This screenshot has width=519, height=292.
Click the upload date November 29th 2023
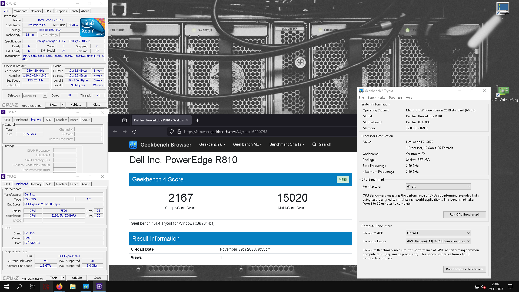(x=245, y=249)
